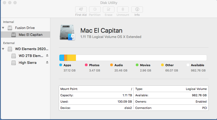Click the blue Apps segment of usage bar
Screen dimensions: 217x120
(62, 58)
